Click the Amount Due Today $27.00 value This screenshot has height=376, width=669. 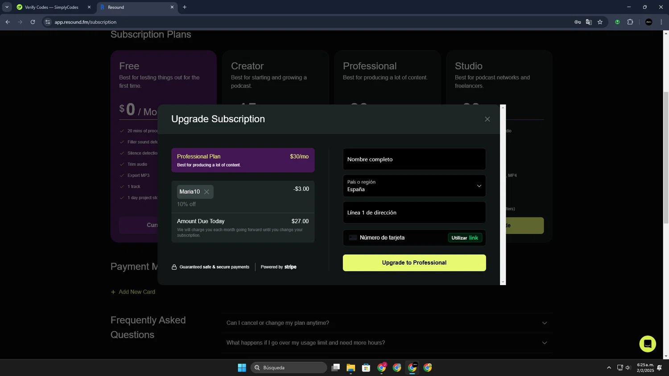click(300, 221)
